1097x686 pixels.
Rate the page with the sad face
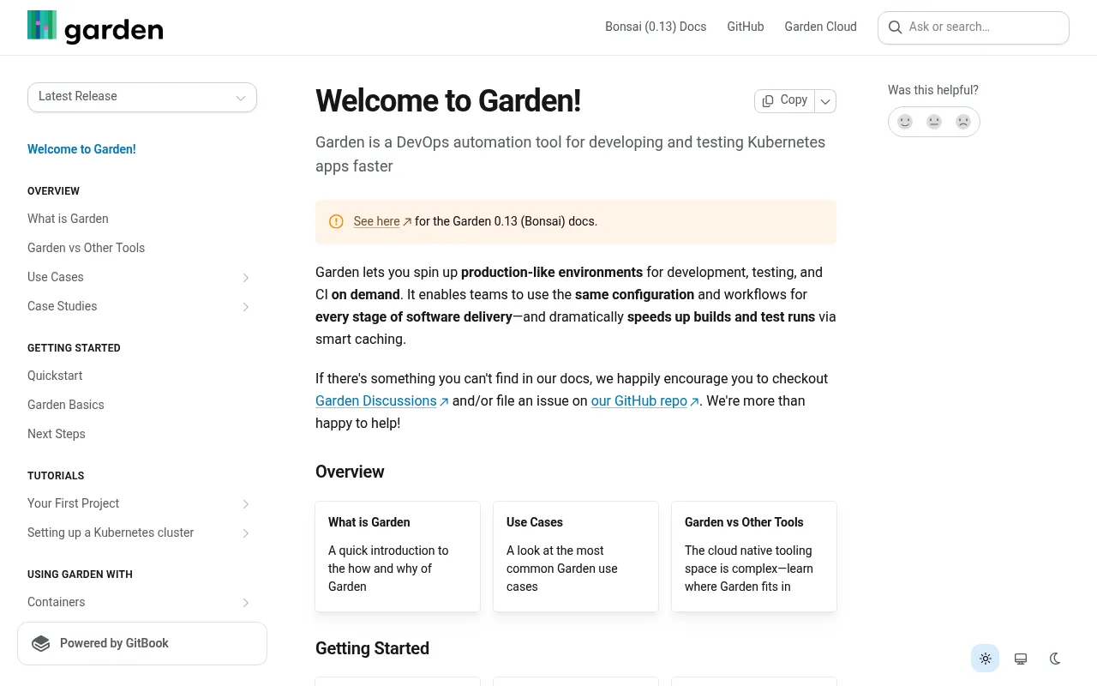click(963, 122)
